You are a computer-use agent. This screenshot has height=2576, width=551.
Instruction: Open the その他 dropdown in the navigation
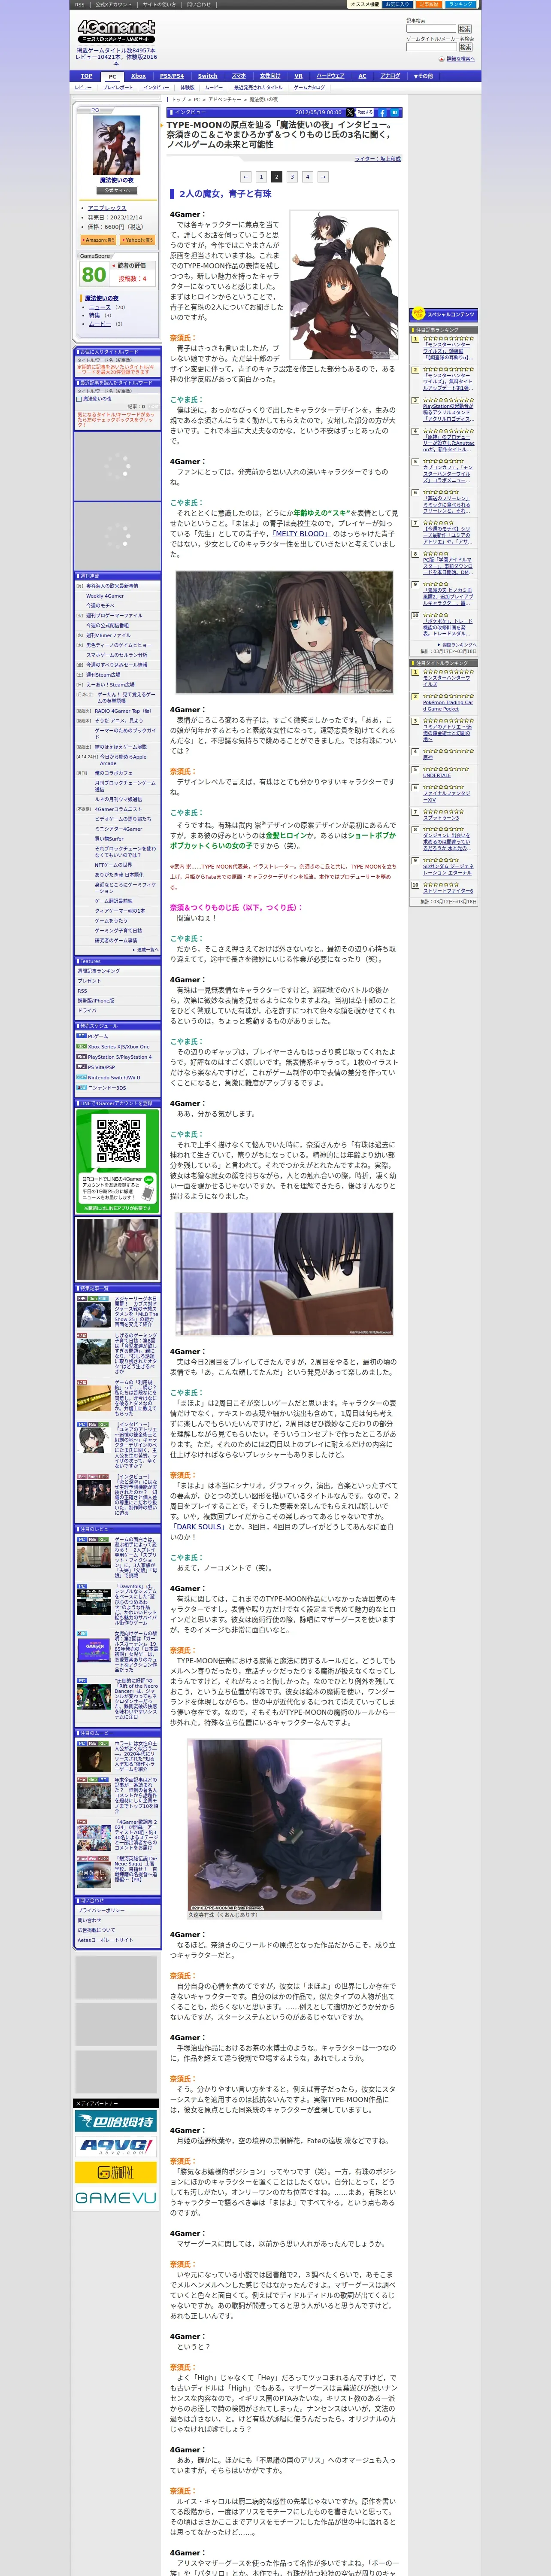(424, 76)
